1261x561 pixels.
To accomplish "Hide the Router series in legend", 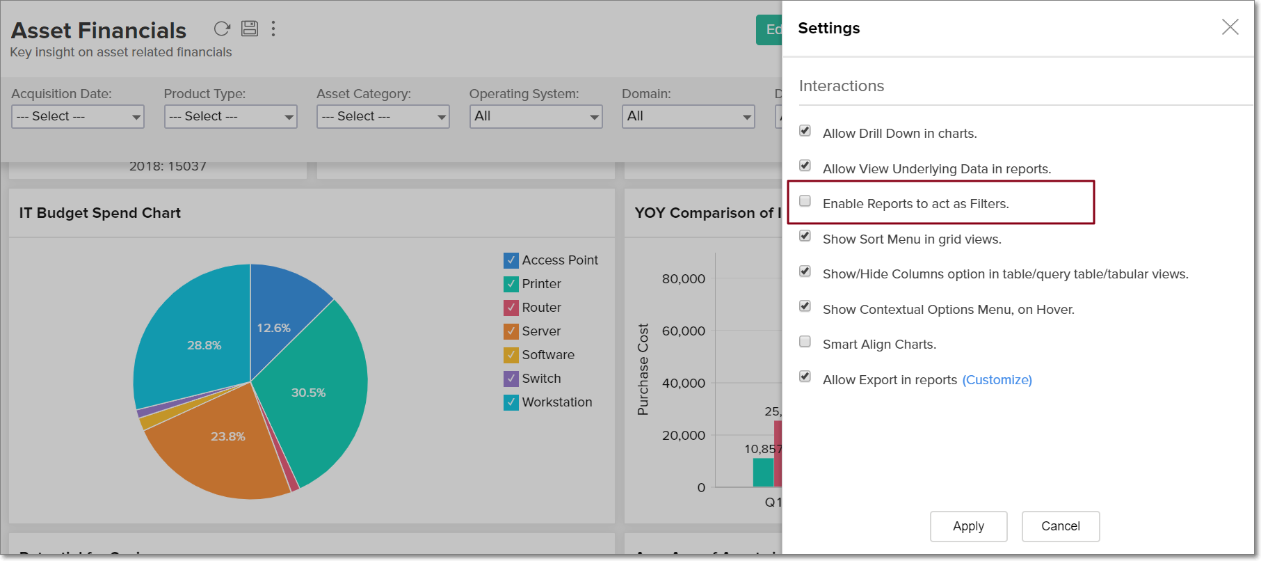I will [511, 308].
